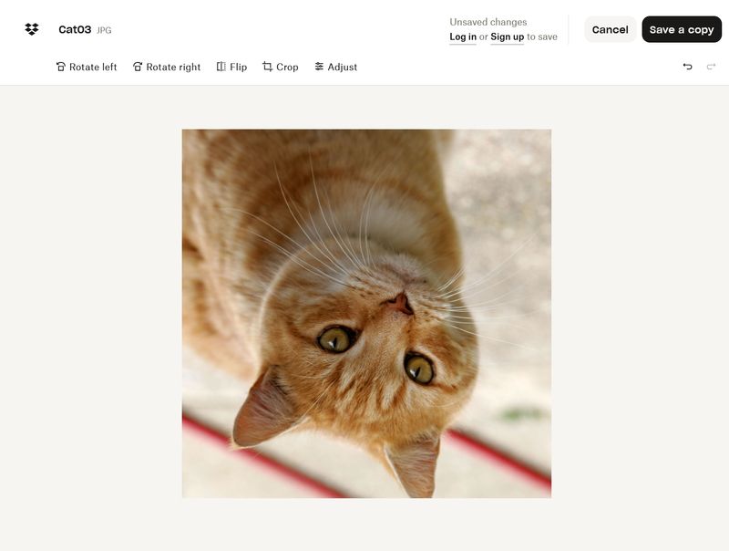Open the Dropbox logo home icon
The image size is (729, 551).
click(32, 29)
